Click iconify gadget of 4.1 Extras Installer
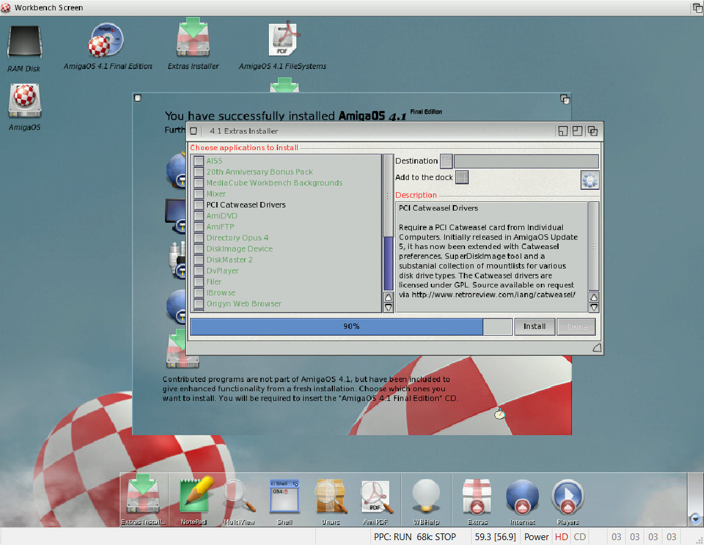The width and height of the screenshot is (704, 545). point(563,131)
